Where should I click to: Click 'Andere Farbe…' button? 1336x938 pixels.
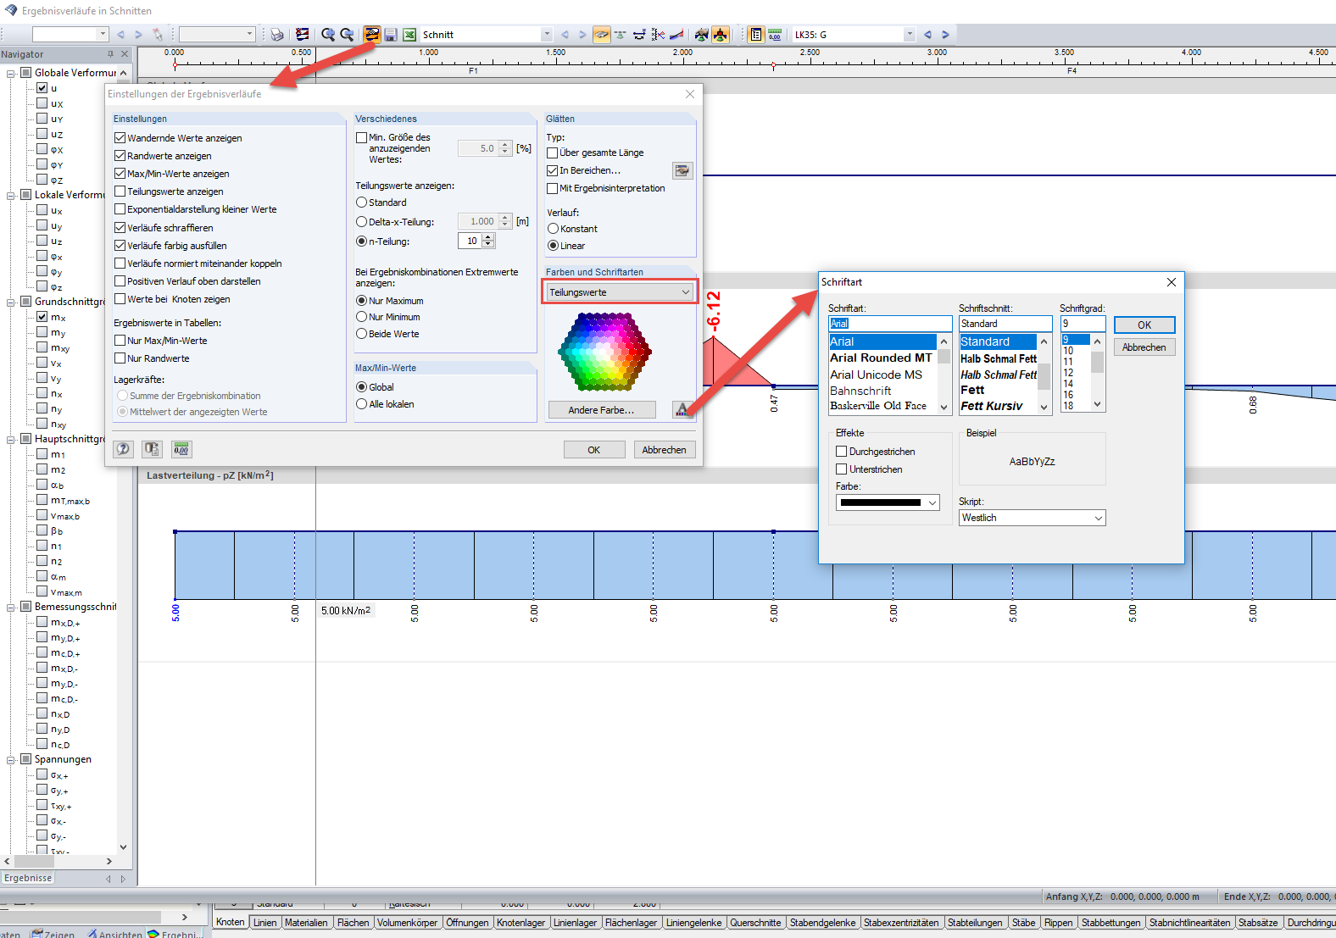pos(601,410)
